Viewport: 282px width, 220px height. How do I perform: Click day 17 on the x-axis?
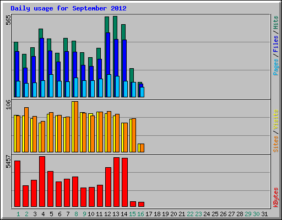click(149, 214)
